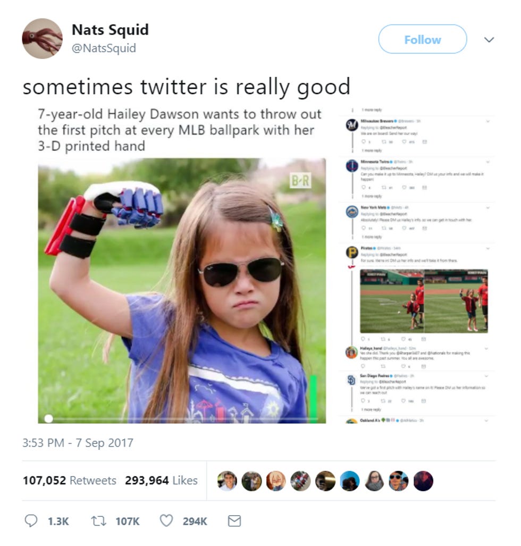
Task: Open direct message envelope icon
Action: point(234,521)
